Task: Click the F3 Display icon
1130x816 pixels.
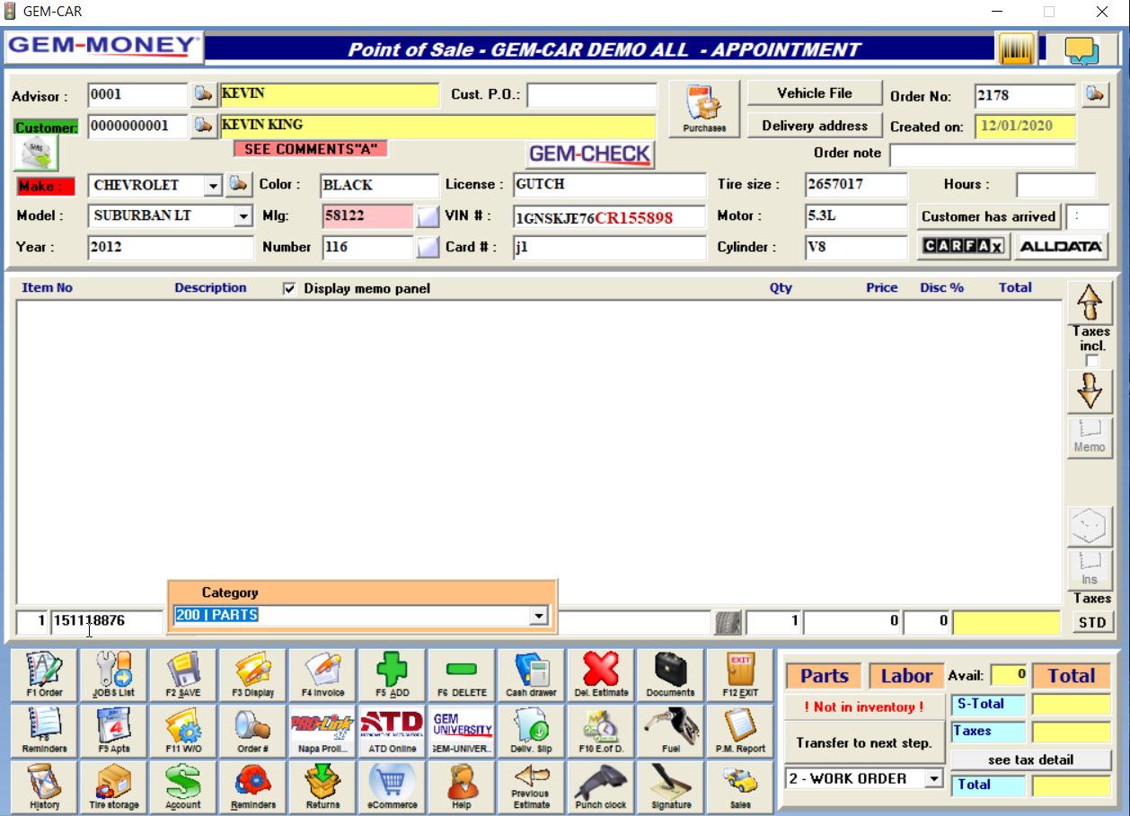Action: tap(253, 675)
